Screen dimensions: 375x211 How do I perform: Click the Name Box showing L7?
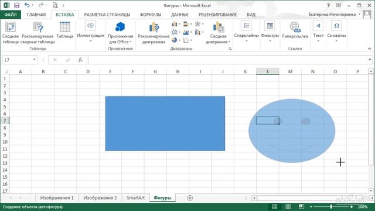coord(16,60)
